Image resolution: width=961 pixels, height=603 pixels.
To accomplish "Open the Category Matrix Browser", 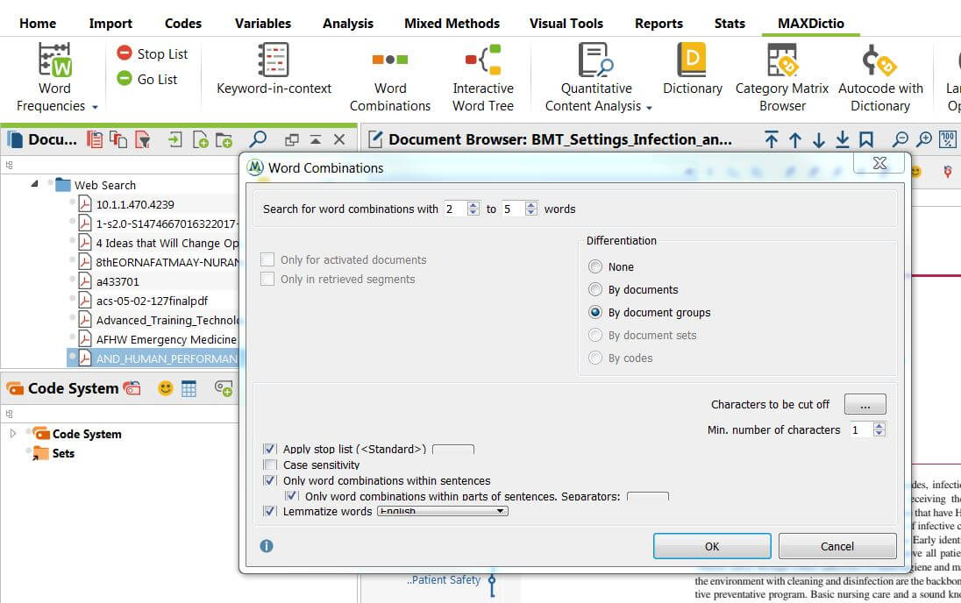I will click(782, 77).
